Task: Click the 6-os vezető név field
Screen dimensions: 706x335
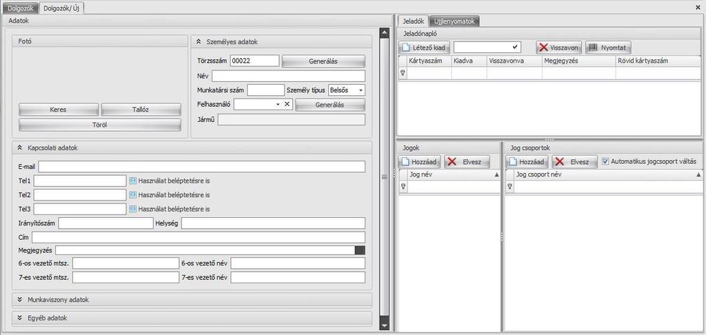Action: tap(298, 263)
